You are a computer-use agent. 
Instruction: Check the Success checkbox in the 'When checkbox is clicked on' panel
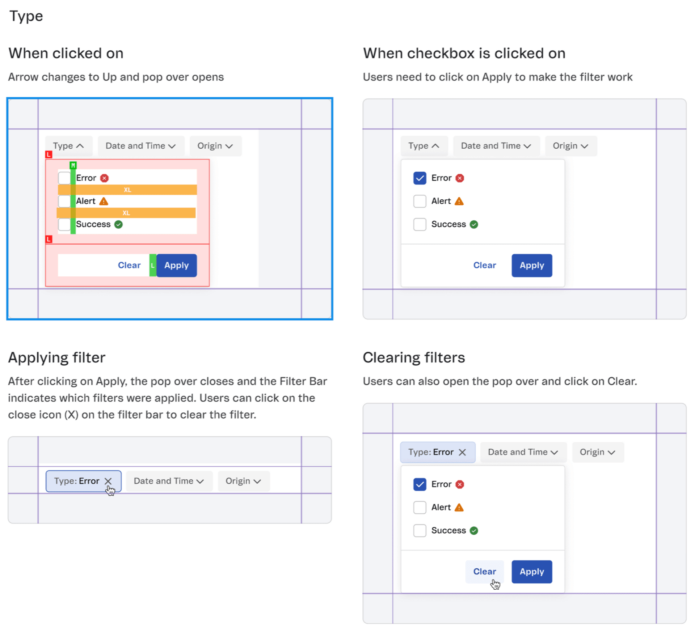(420, 224)
